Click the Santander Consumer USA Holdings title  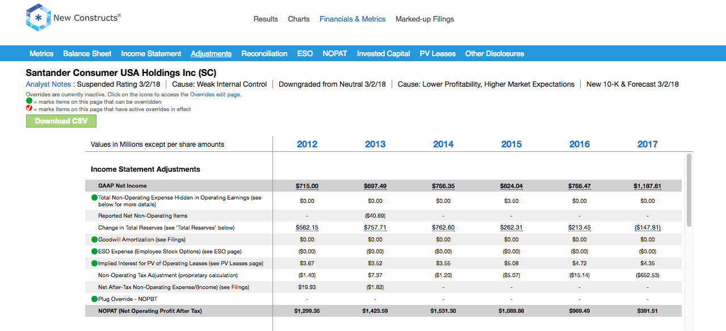121,73
